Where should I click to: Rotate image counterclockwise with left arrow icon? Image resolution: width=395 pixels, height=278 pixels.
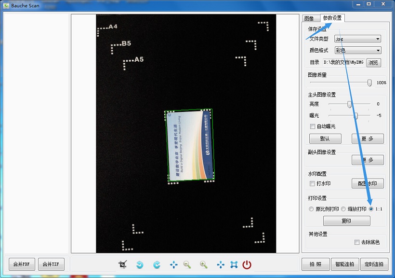140,264
